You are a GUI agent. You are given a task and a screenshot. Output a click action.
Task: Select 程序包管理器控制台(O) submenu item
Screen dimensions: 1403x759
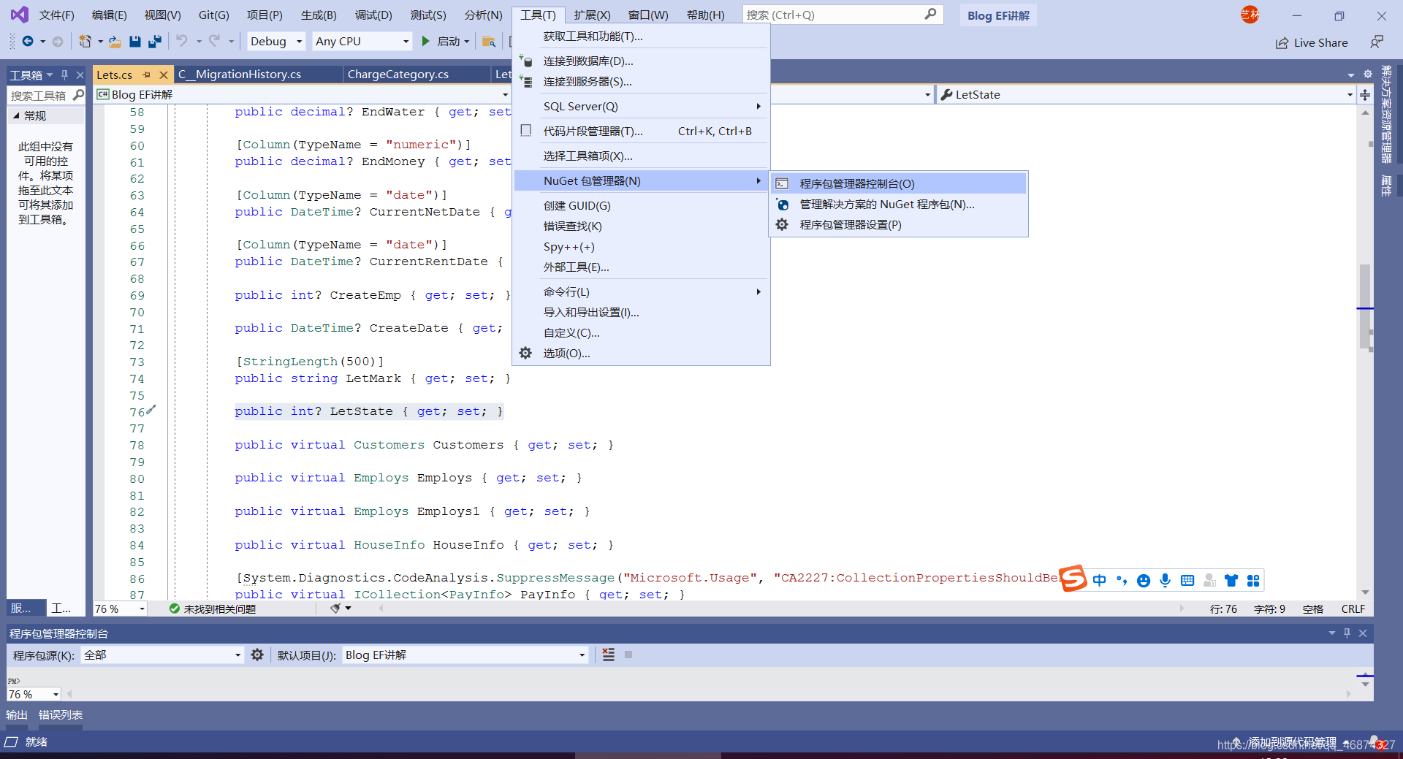[x=899, y=183]
